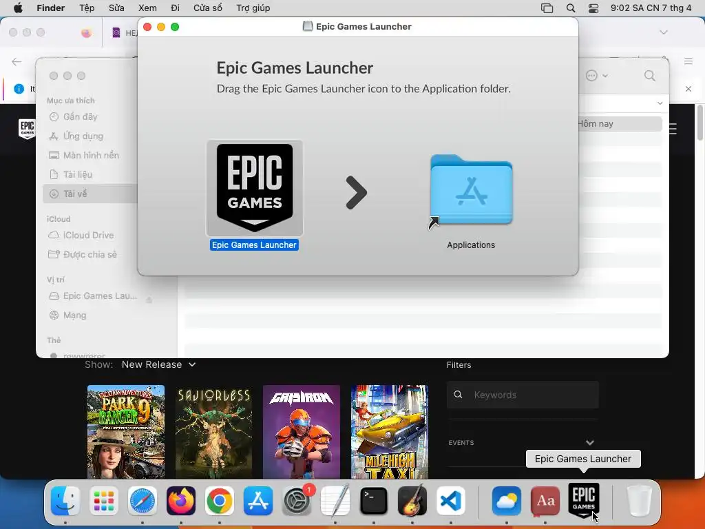
Task: Click the Epic Games logo on the web page
Action: pyautogui.click(x=27, y=129)
